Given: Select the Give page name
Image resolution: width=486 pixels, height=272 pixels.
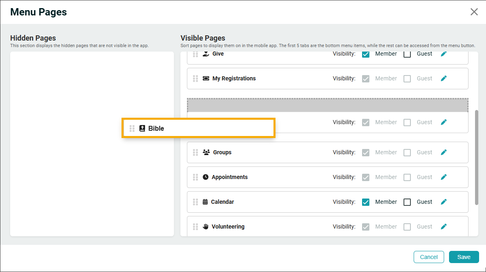Looking at the screenshot, I should pos(218,54).
